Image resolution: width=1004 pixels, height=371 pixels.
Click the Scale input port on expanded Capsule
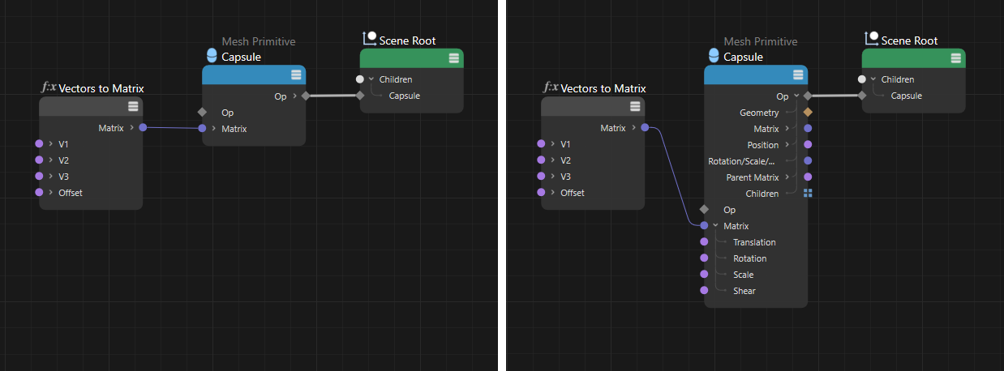(704, 274)
